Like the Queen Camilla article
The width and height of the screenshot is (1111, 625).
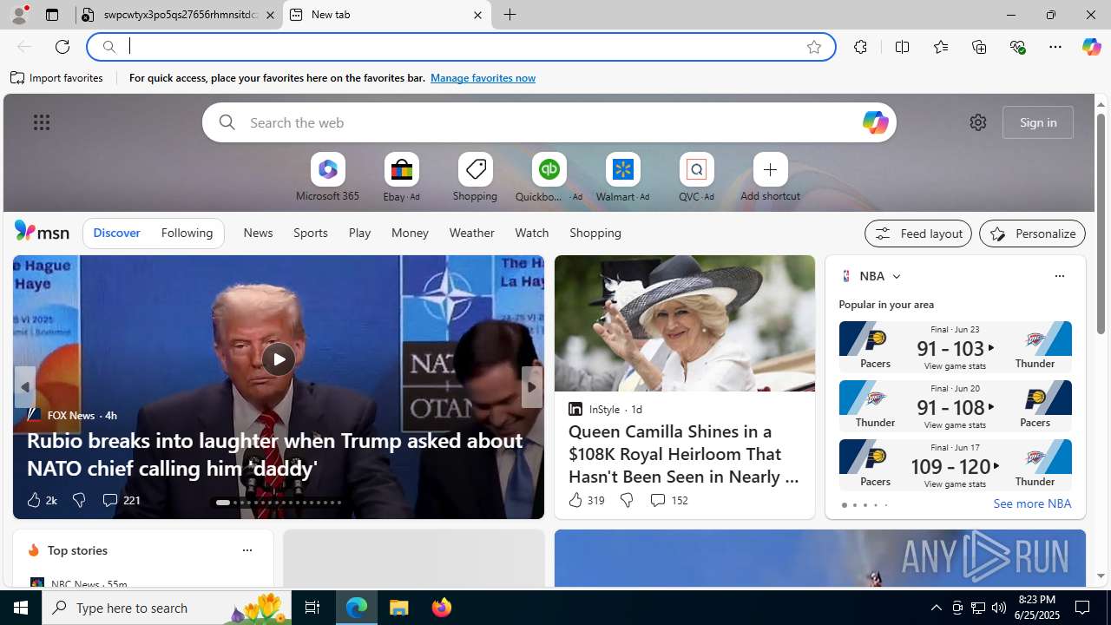point(586,500)
